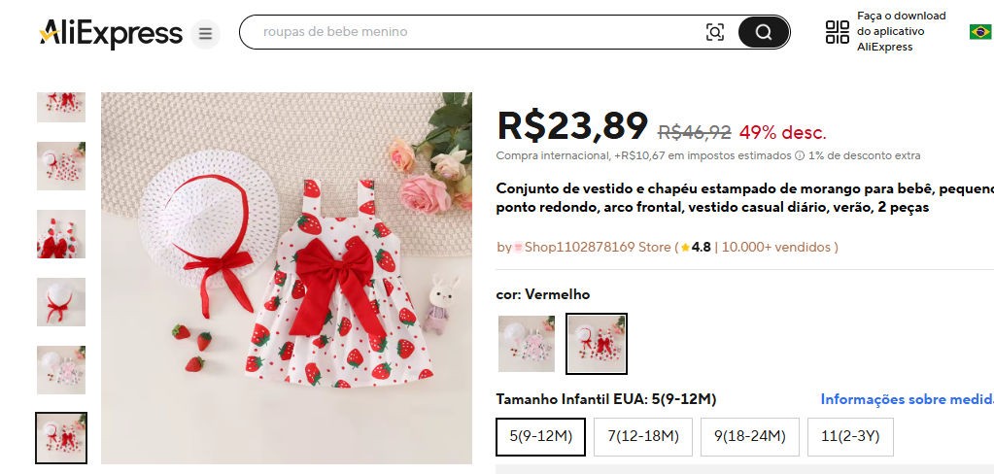View the white hat with ribbon thumbnail

(61, 302)
